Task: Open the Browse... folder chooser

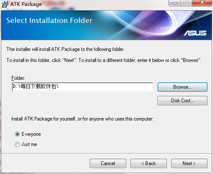Action: tap(183, 87)
